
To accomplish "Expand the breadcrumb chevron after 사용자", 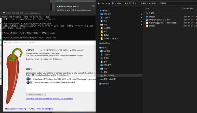I will tap(148, 4).
